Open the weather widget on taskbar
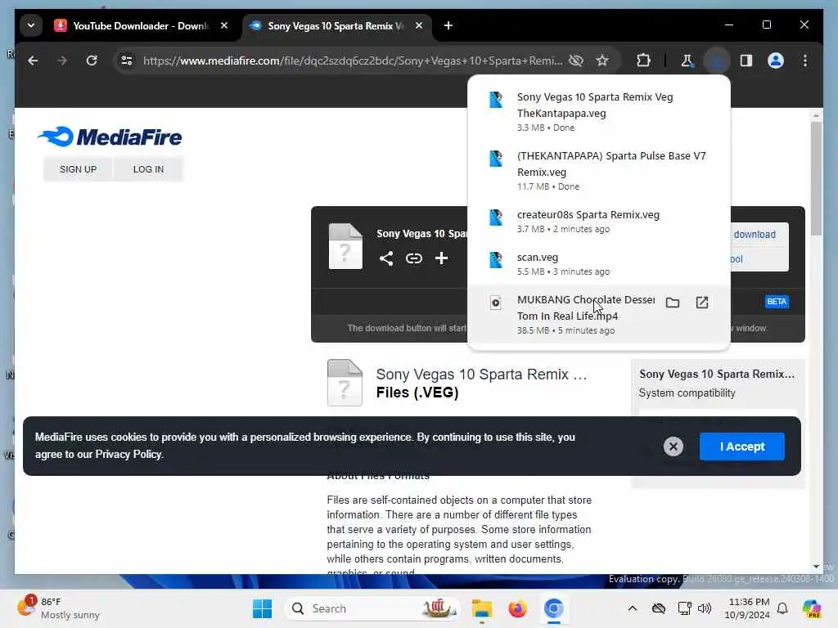This screenshot has width=838, height=628. [59, 608]
